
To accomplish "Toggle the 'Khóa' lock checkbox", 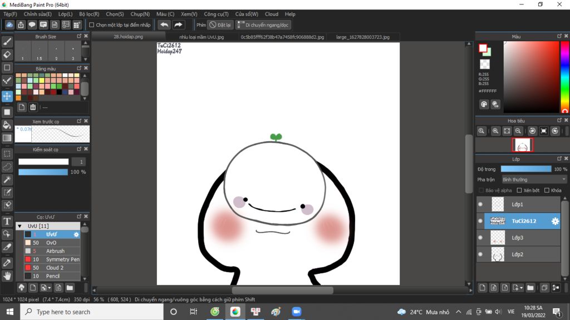I will 547,190.
